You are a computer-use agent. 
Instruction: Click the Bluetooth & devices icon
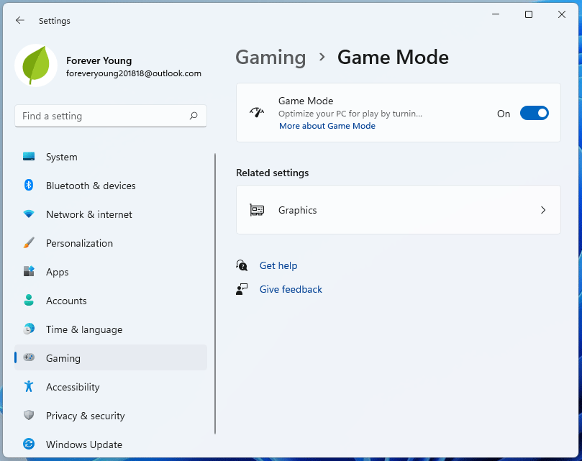(x=29, y=186)
